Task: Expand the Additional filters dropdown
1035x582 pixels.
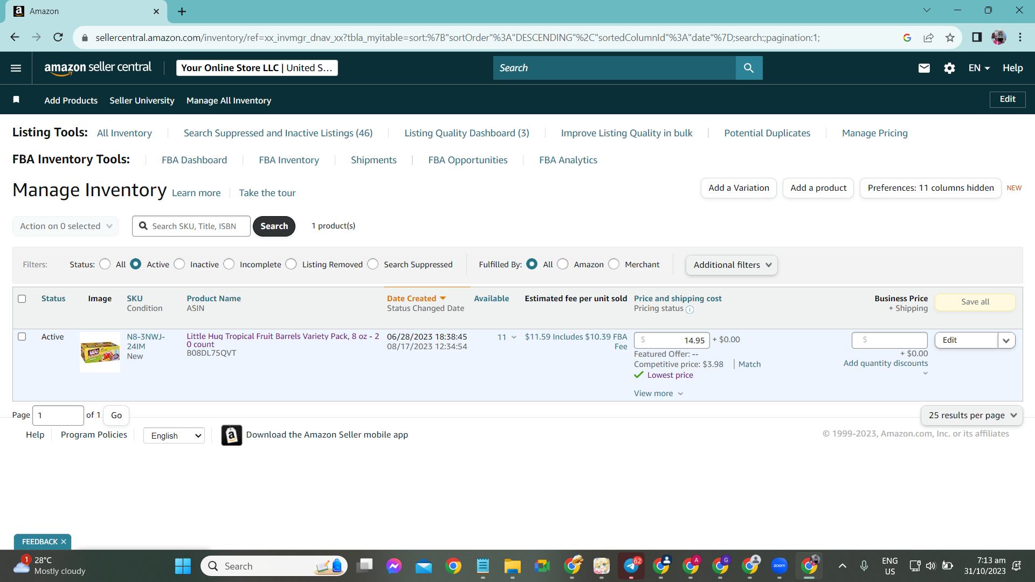Action: pos(732,265)
